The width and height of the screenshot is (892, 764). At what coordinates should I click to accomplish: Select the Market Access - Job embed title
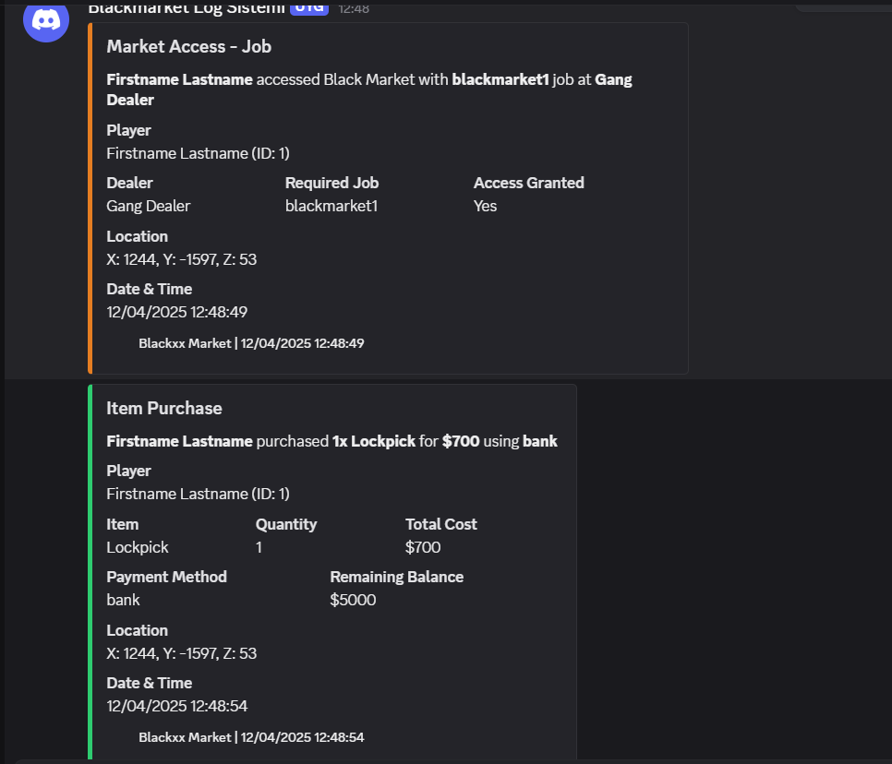[x=189, y=47]
